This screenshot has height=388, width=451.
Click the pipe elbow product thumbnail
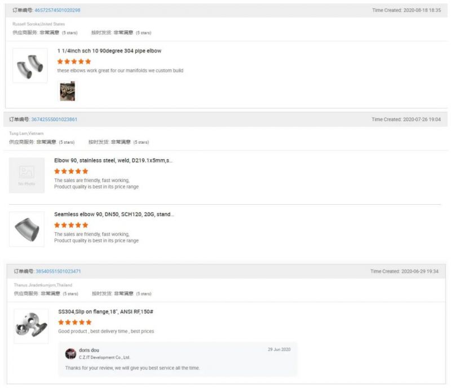click(30, 65)
